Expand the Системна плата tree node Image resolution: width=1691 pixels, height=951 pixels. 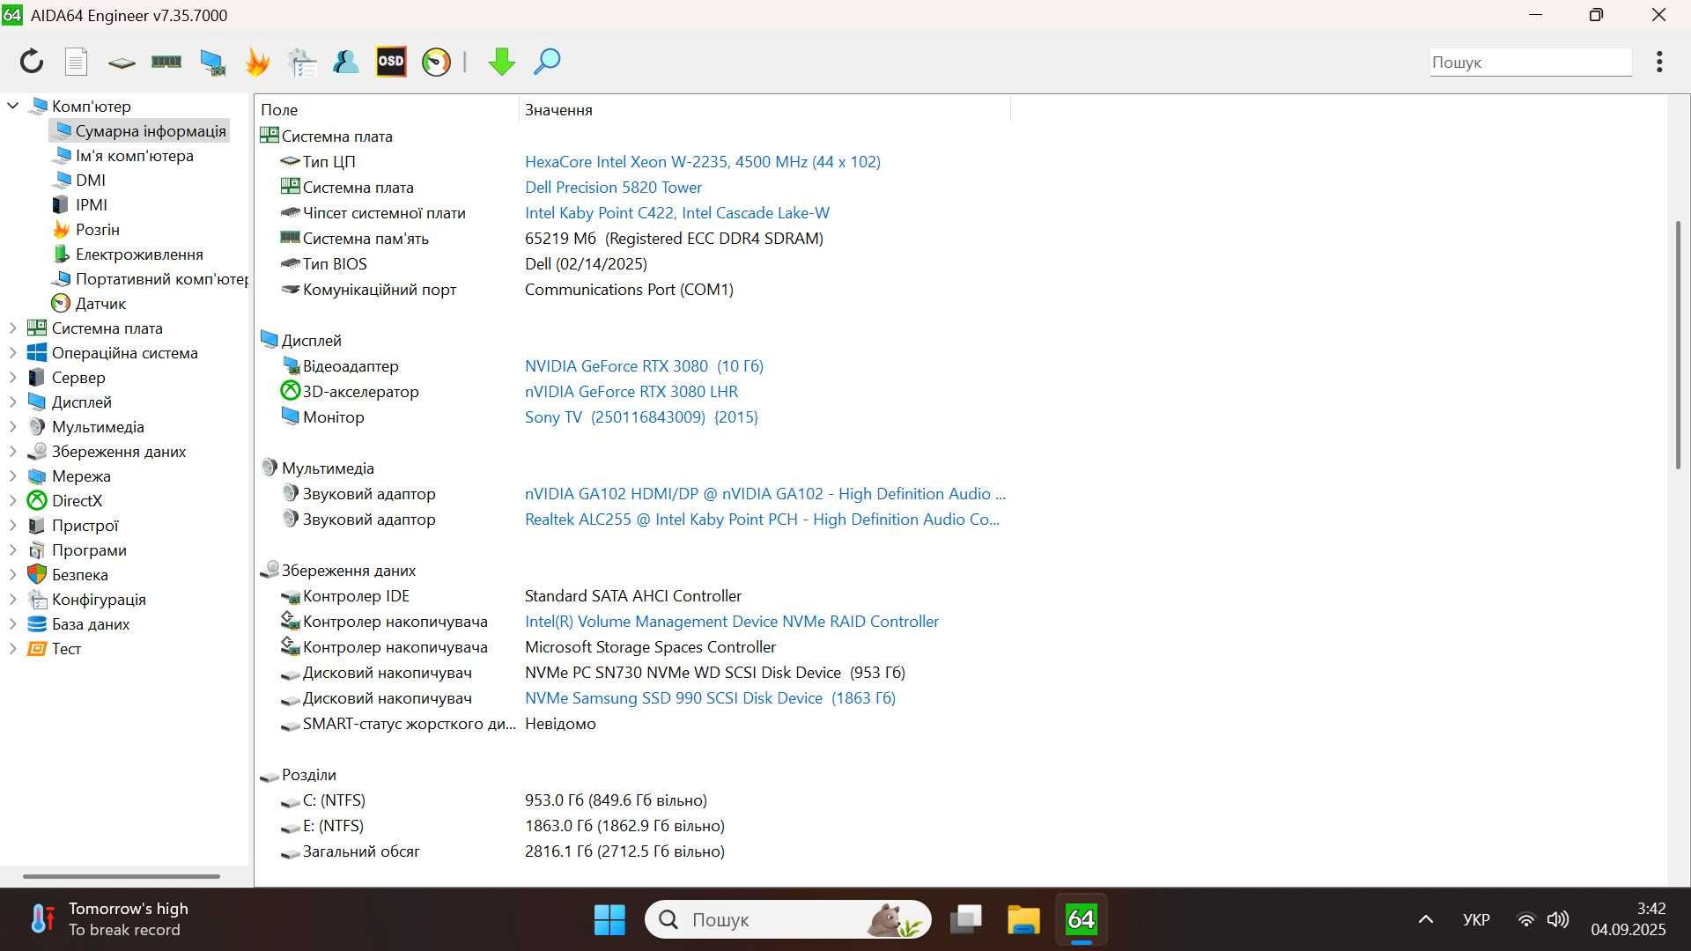tap(12, 328)
